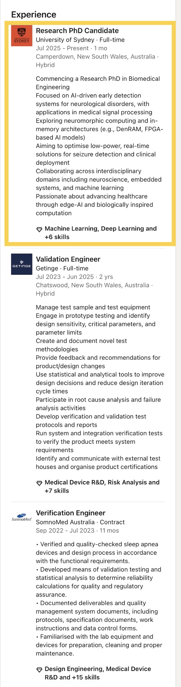
Task: Click the Jul 2025 - Present date line
Action: click(x=72, y=48)
